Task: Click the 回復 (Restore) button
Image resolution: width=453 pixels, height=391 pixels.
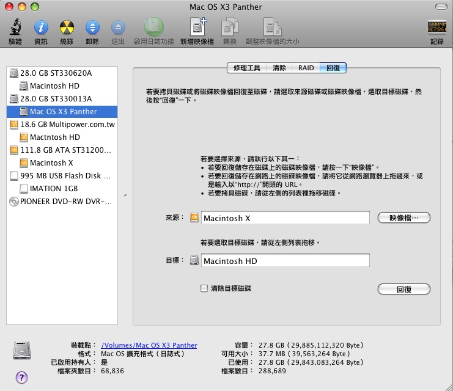Action: [x=404, y=289]
